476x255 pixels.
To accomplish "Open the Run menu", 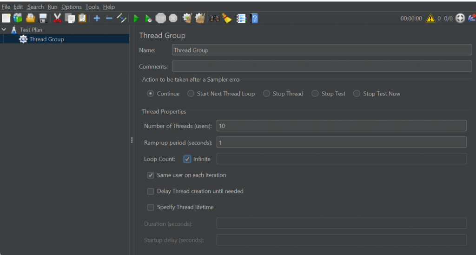I will [53, 7].
